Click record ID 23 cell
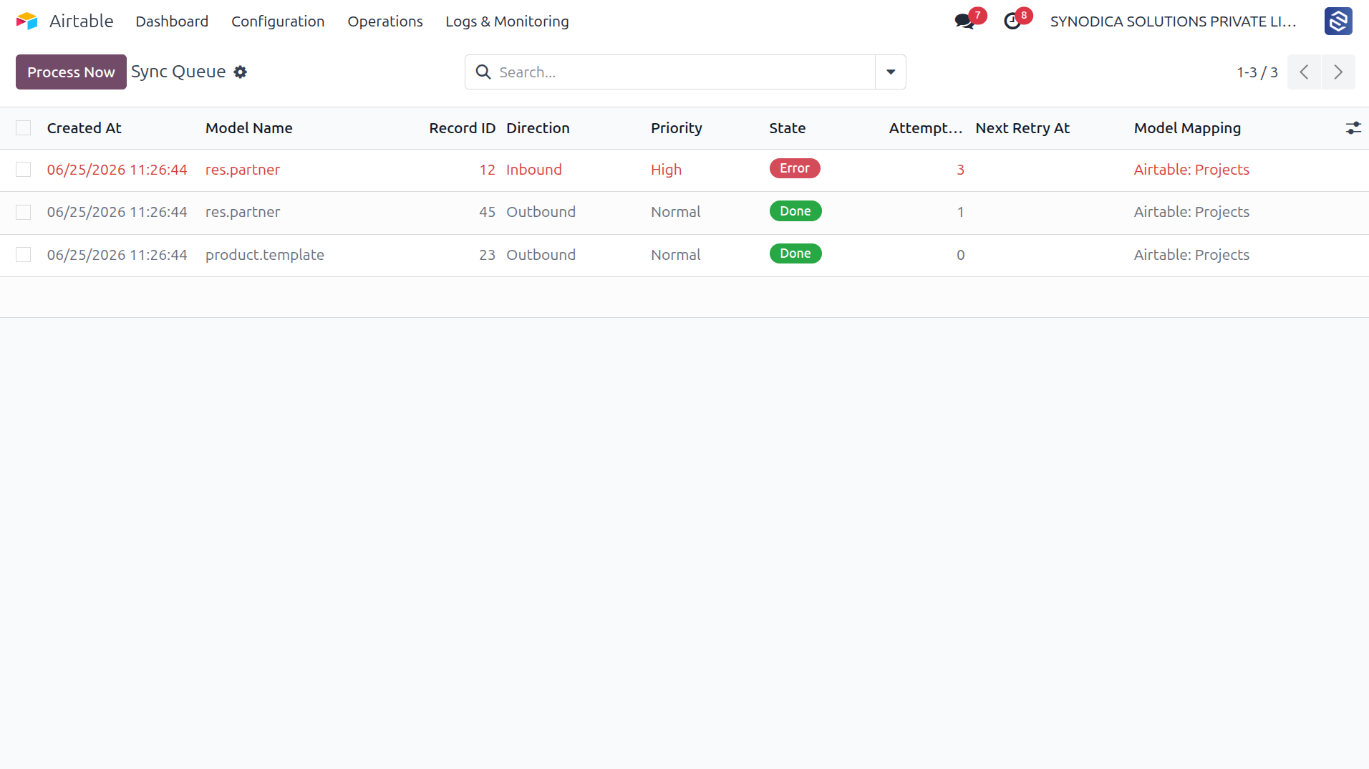Image resolution: width=1369 pixels, height=769 pixels. click(487, 255)
